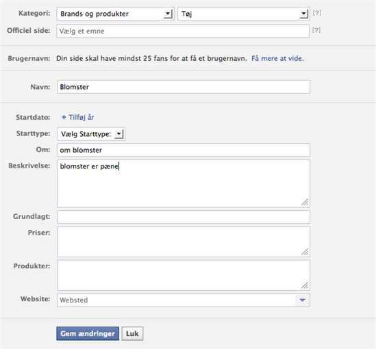This screenshot has height=349, width=376.
Task: Select the Om text field
Action: (x=184, y=150)
